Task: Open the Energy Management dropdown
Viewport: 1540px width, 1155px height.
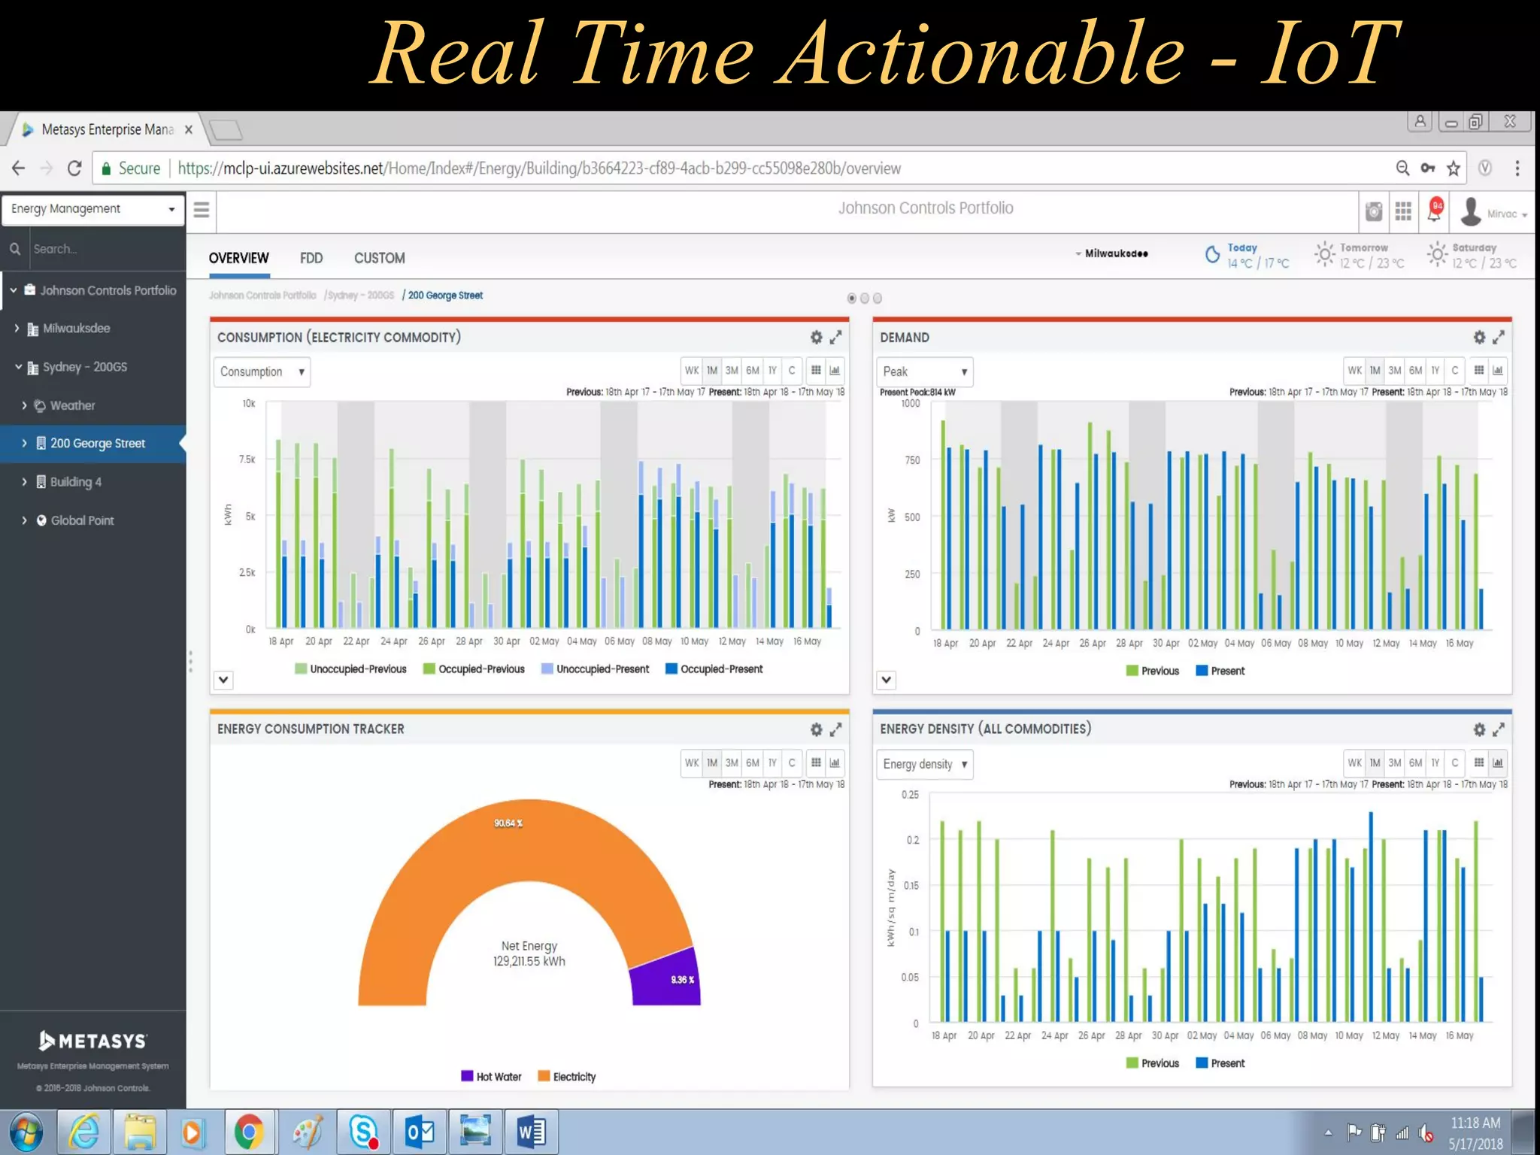Action: 93,209
